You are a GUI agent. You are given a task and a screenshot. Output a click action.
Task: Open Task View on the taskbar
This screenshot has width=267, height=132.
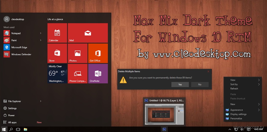point(18,129)
